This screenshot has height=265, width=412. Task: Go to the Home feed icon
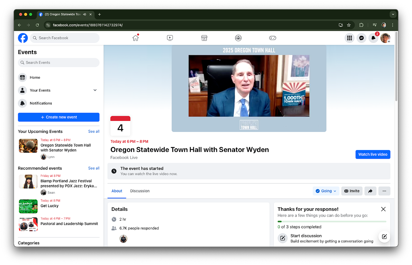click(136, 38)
